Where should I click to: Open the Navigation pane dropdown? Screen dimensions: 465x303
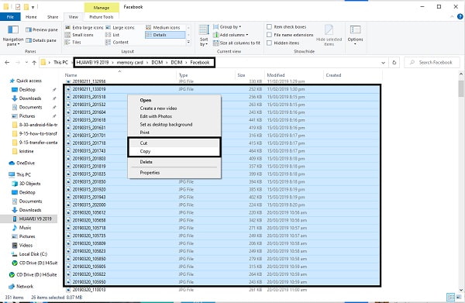click(x=12, y=36)
